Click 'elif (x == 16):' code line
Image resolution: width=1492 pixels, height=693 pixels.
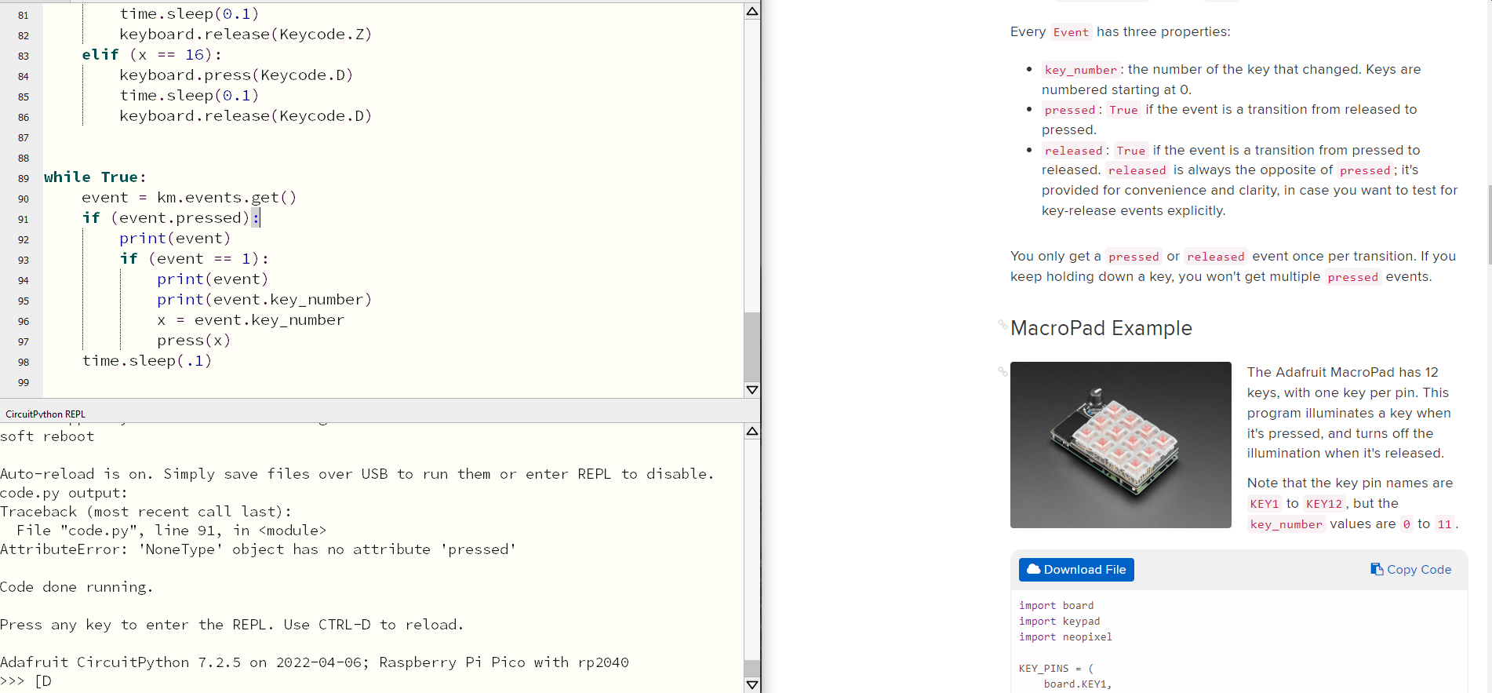(152, 55)
